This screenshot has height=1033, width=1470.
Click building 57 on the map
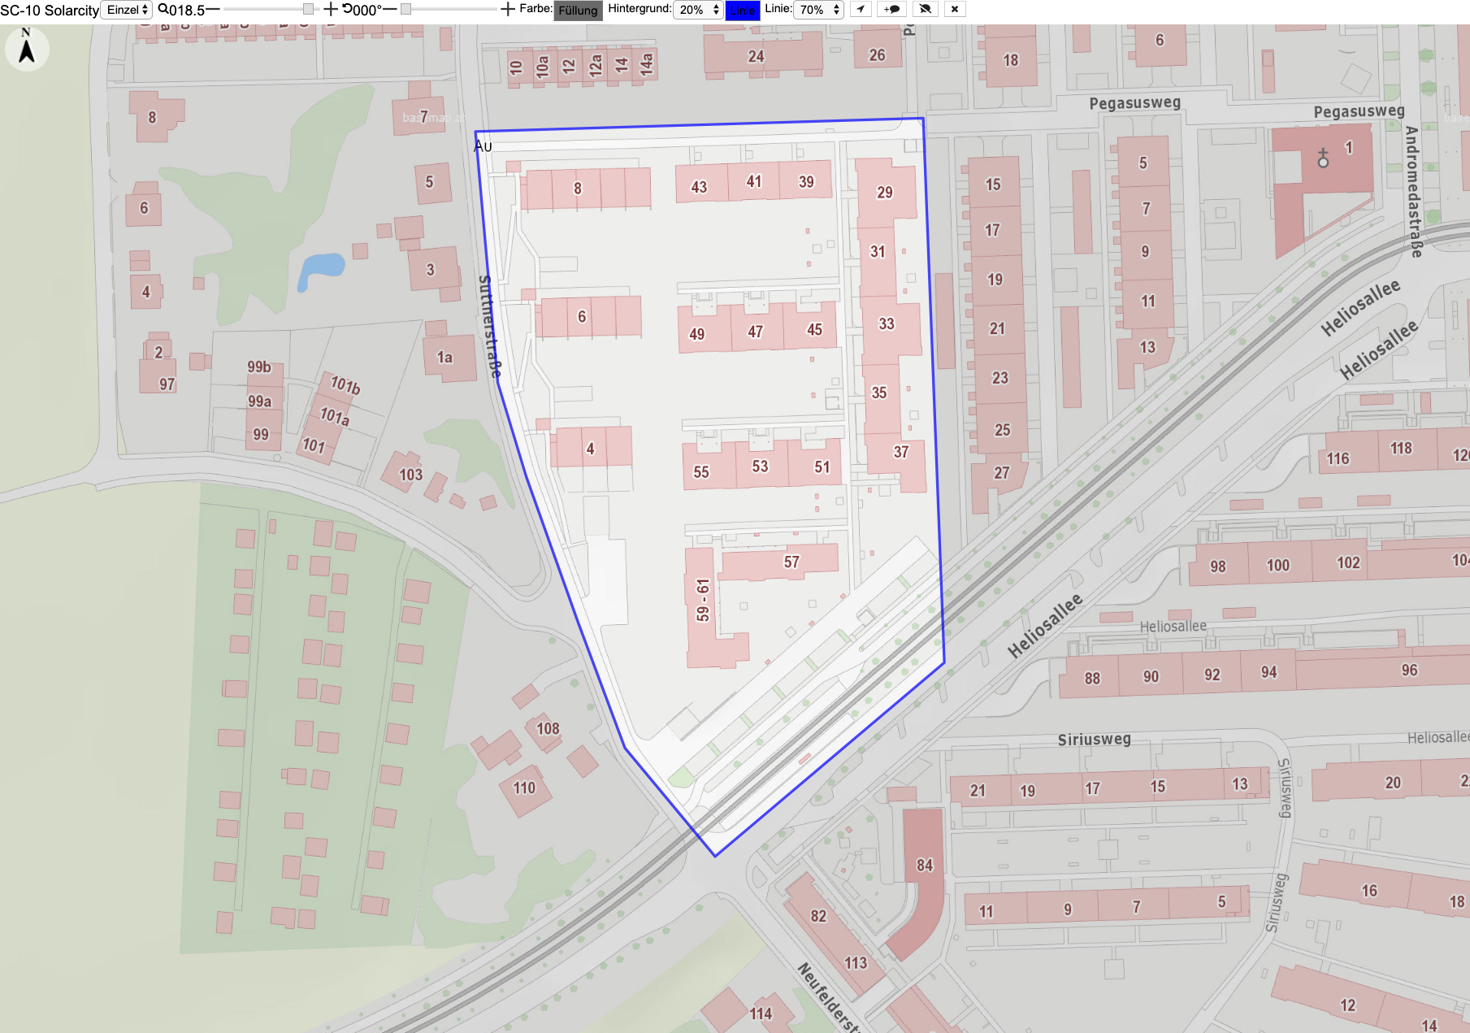pos(792,562)
